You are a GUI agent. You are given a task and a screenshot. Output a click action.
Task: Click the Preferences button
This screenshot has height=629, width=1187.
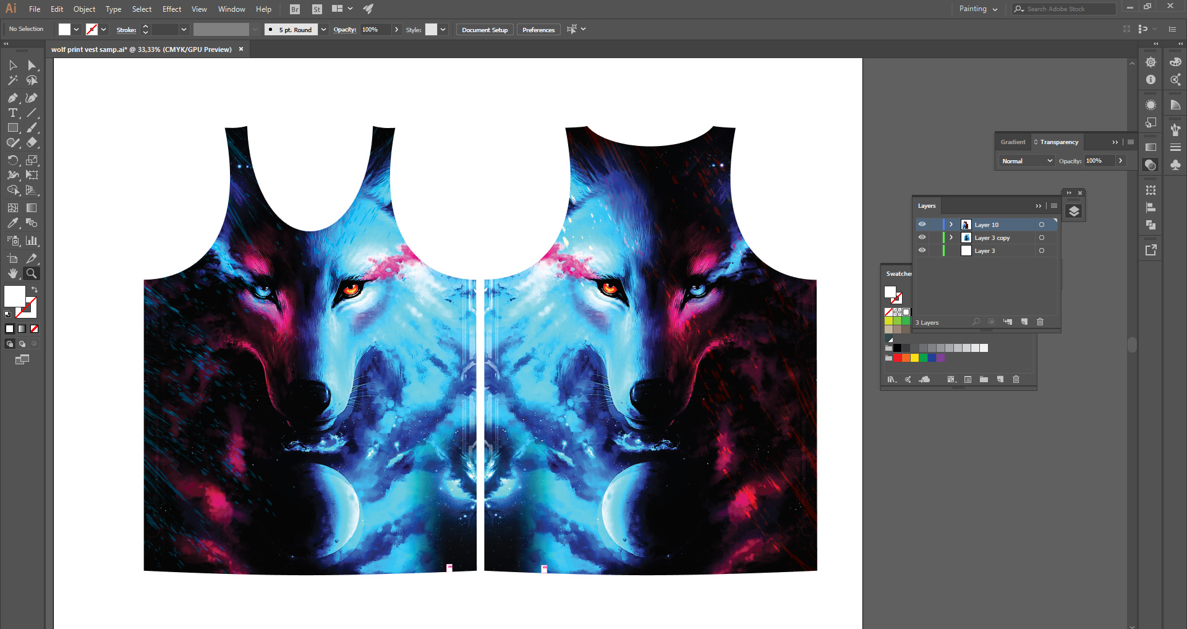click(x=538, y=30)
